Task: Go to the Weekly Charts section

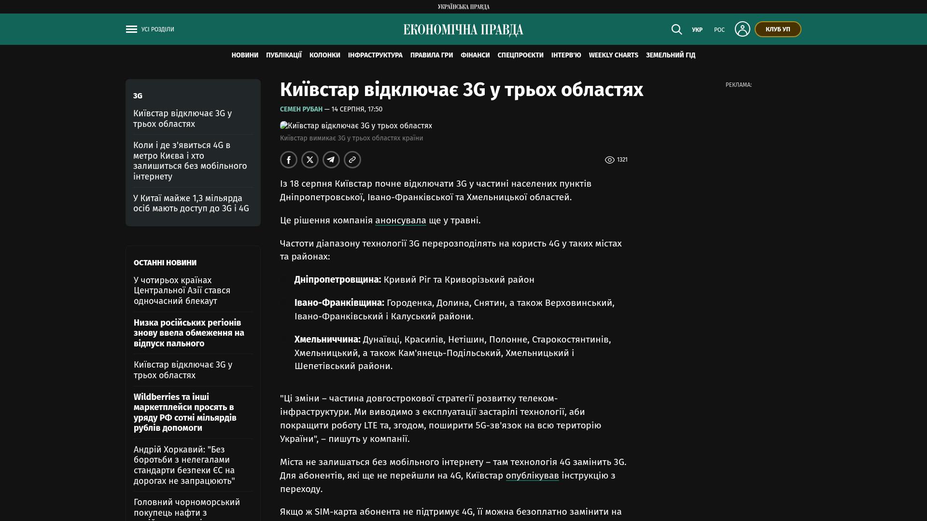Action: click(614, 55)
